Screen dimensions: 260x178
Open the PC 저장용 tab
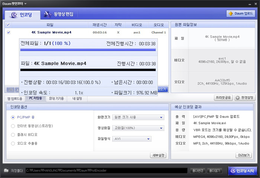pyautogui.click(x=36, y=98)
